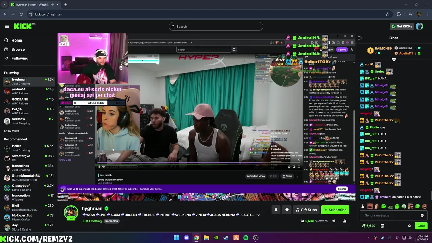
Task: Click the hyghman channel avatar with LIVE badge
Action: click(71, 213)
